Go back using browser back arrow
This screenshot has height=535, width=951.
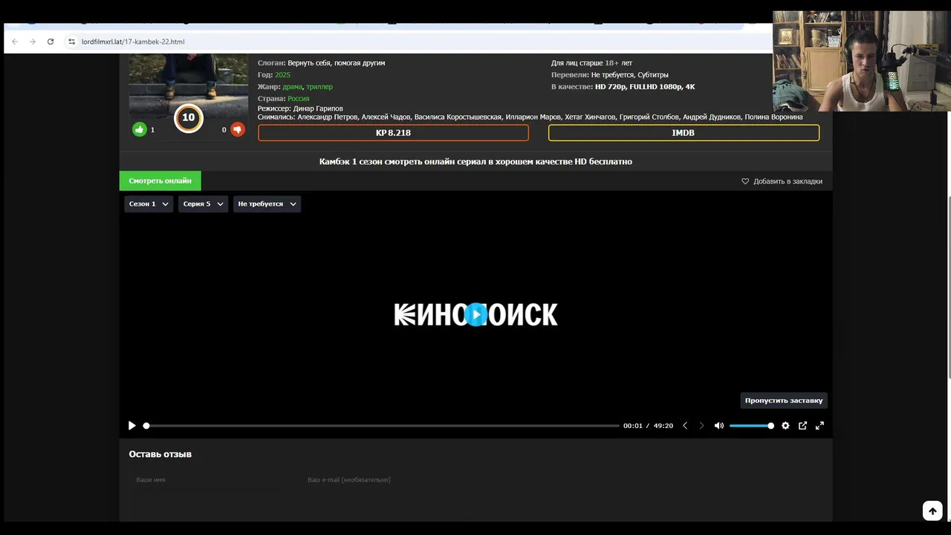(x=15, y=42)
